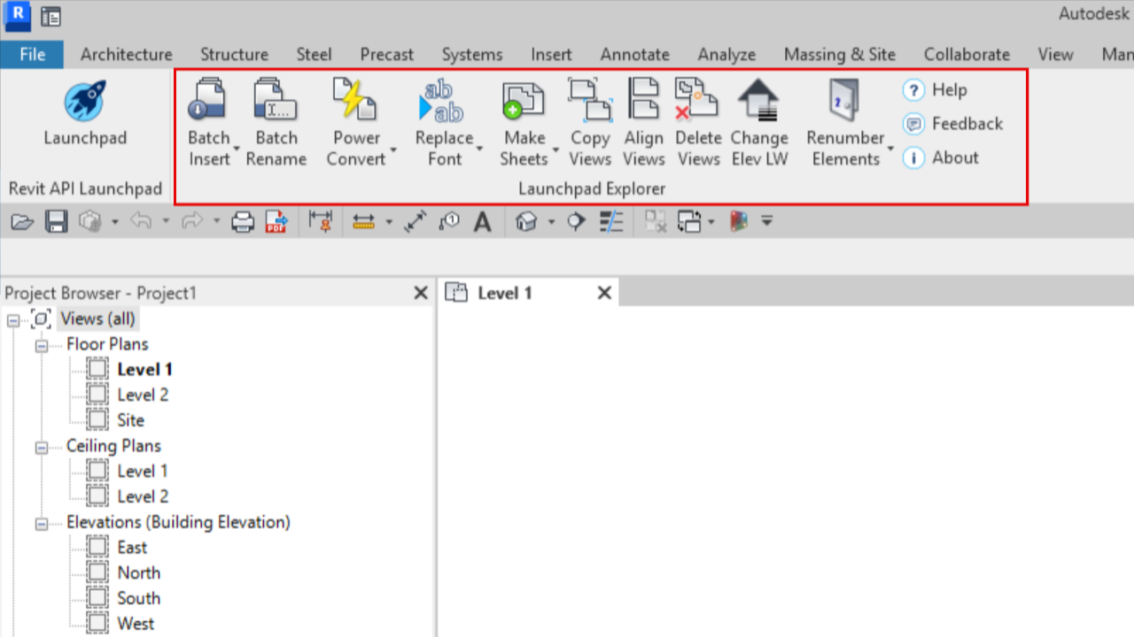Image resolution: width=1134 pixels, height=637 pixels.
Task: Open the Make Sheets tool
Action: click(x=524, y=121)
